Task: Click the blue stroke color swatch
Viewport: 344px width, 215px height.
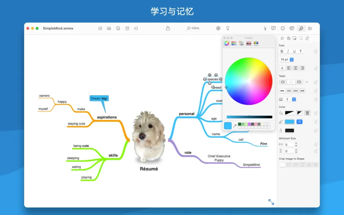Action: (289, 122)
